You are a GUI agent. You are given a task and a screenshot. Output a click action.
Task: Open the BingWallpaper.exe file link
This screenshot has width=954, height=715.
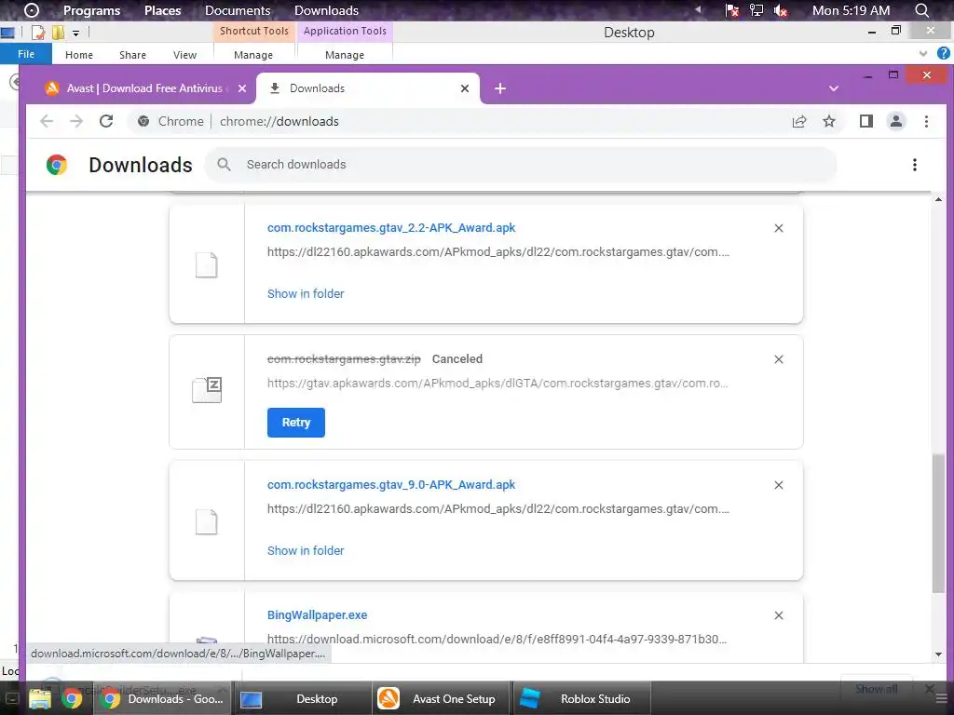coord(317,614)
